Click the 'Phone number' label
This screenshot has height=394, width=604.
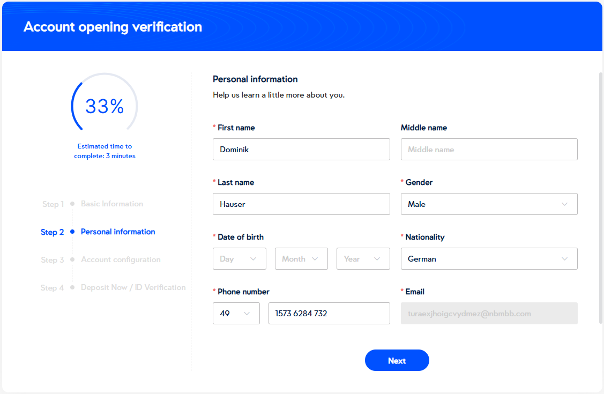tap(243, 292)
